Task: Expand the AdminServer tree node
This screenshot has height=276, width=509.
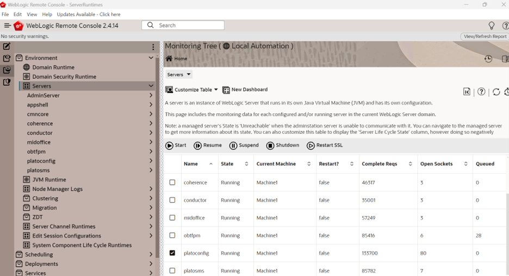Action: click(151, 96)
